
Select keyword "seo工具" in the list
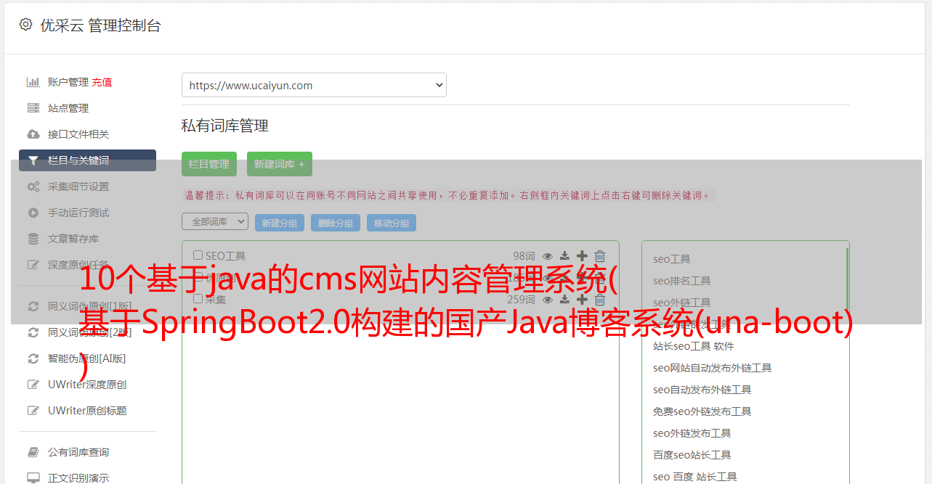[672, 259]
